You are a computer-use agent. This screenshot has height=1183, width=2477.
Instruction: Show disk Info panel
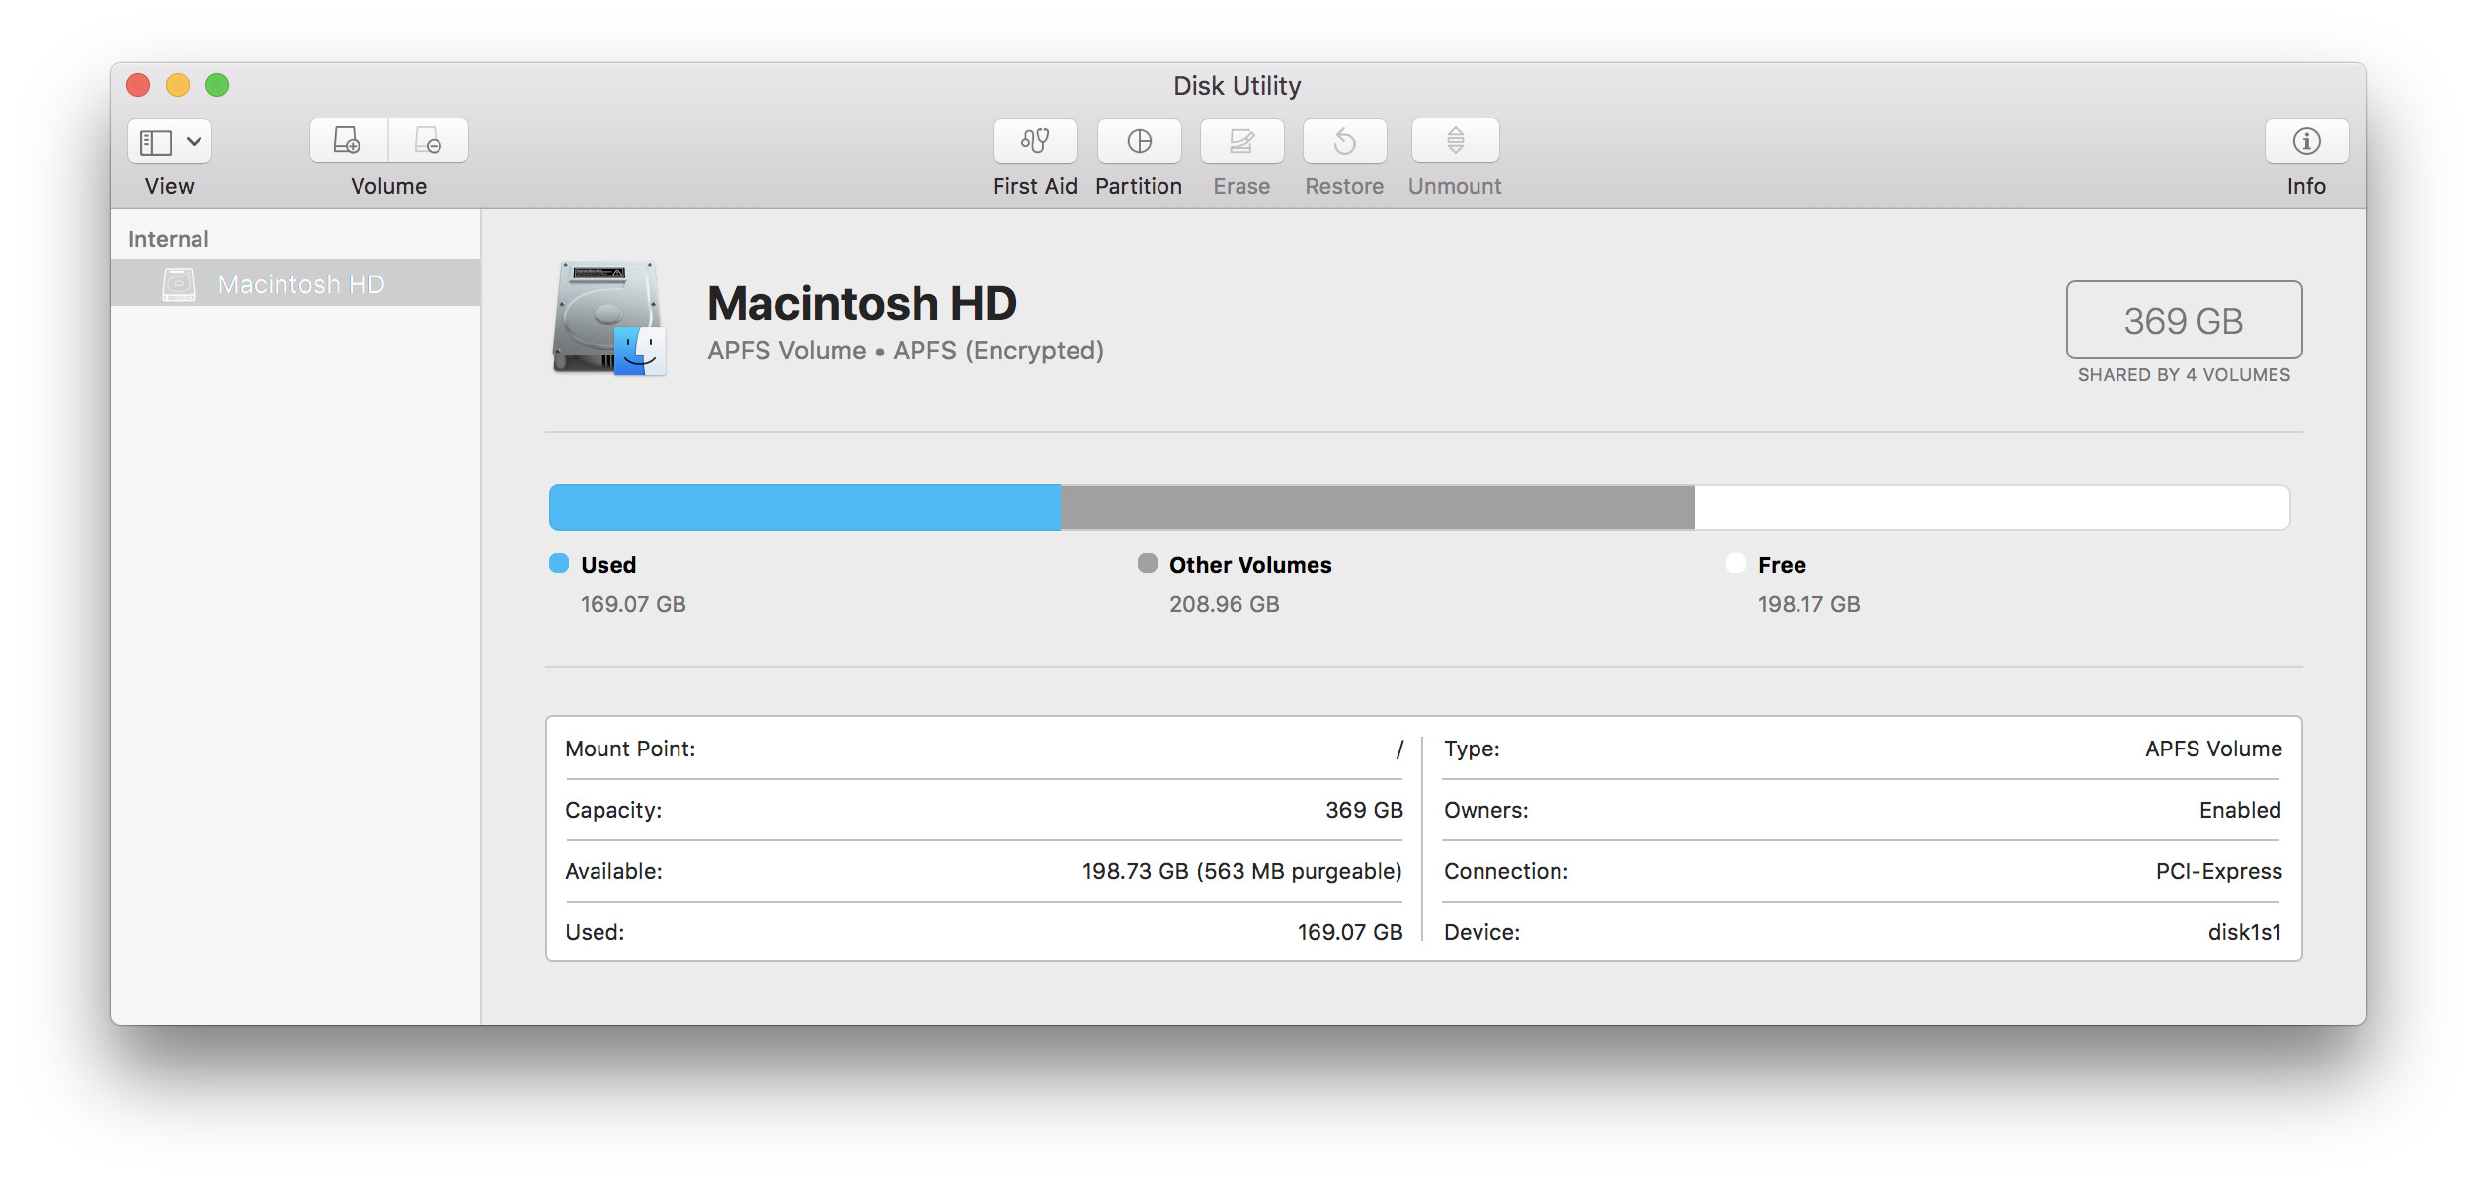(2306, 141)
